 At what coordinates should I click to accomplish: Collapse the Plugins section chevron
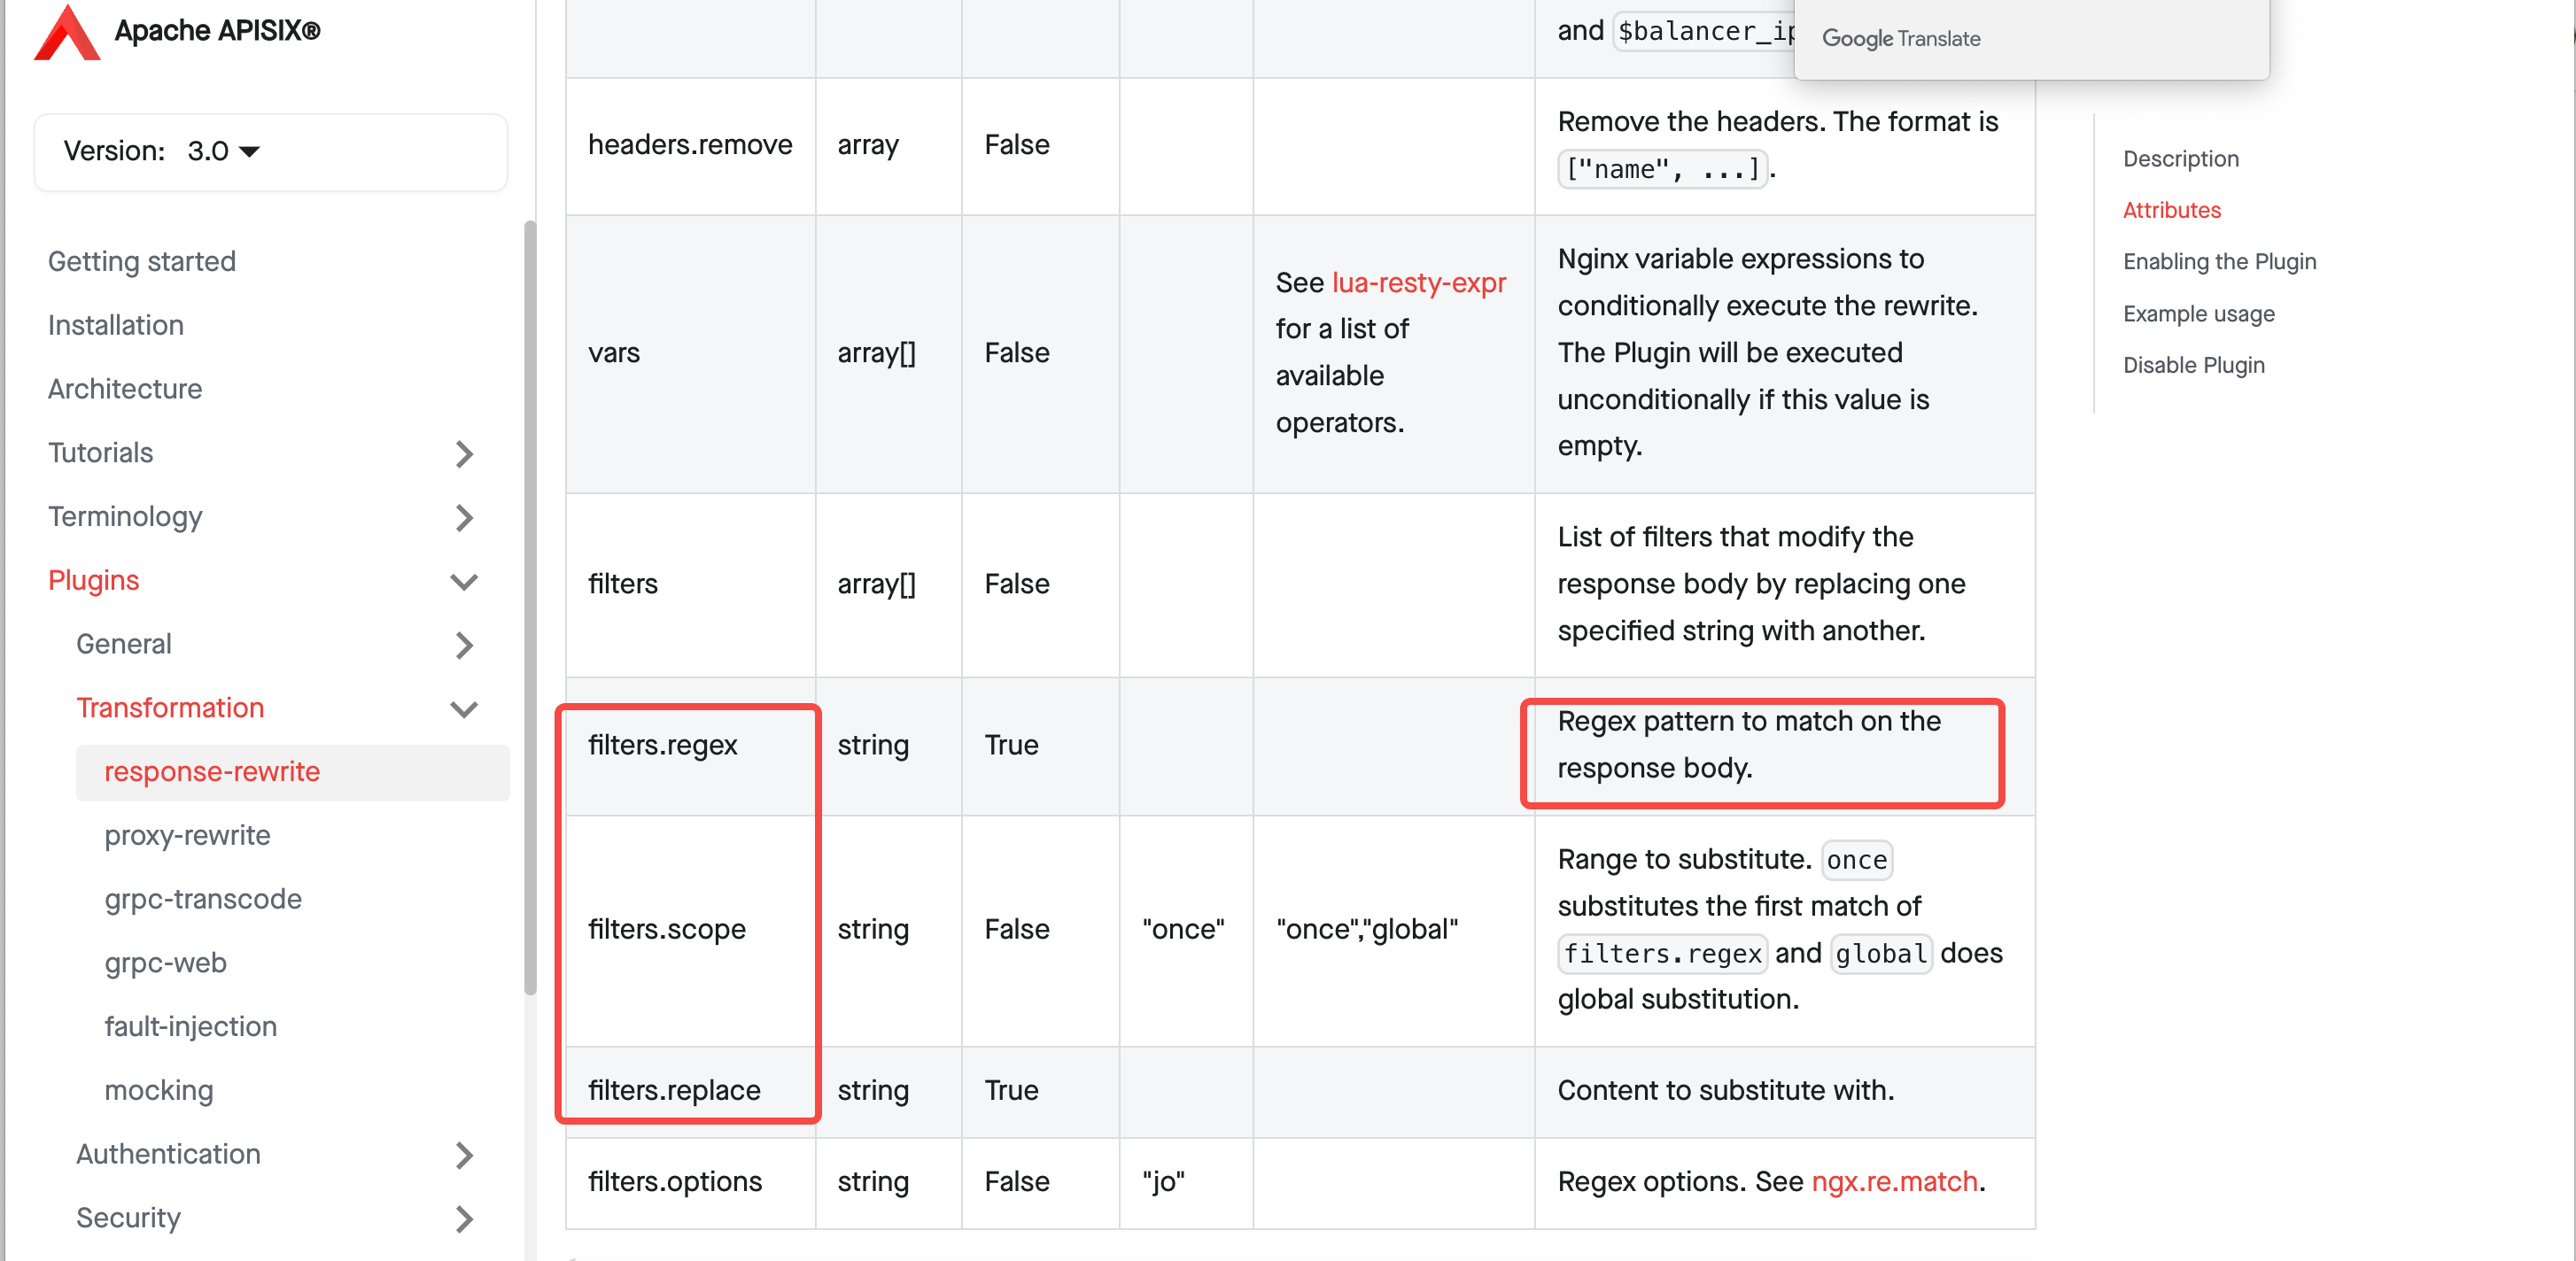[x=463, y=581]
